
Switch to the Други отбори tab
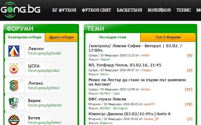point(61,37)
